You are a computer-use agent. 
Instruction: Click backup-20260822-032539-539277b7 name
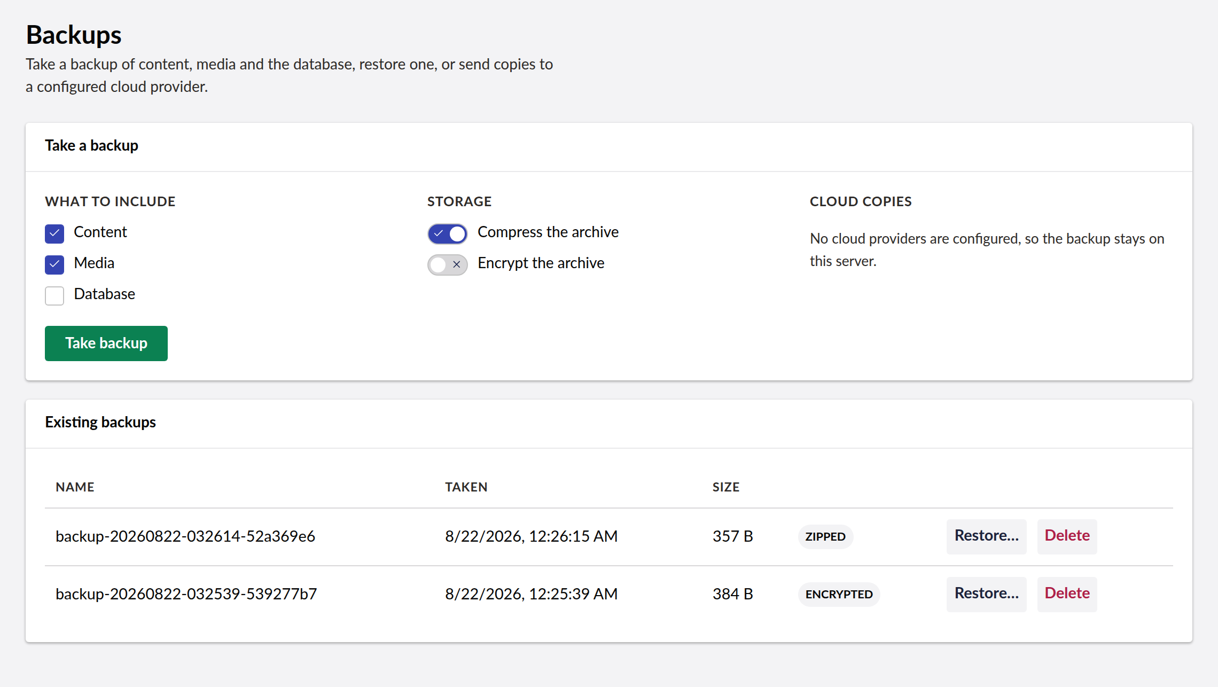point(186,594)
